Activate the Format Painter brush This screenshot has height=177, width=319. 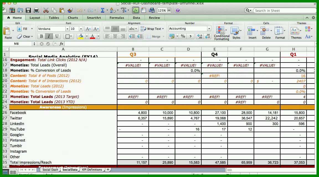click(70, 10)
